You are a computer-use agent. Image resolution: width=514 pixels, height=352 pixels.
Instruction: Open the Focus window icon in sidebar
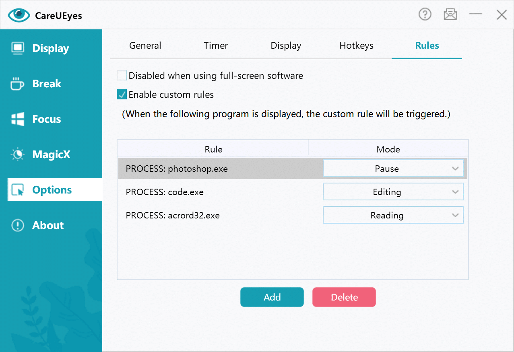tap(18, 119)
